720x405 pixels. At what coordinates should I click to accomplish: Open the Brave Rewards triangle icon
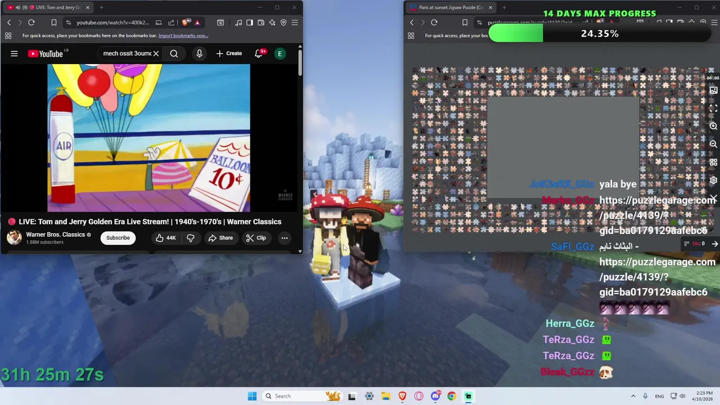197,22
